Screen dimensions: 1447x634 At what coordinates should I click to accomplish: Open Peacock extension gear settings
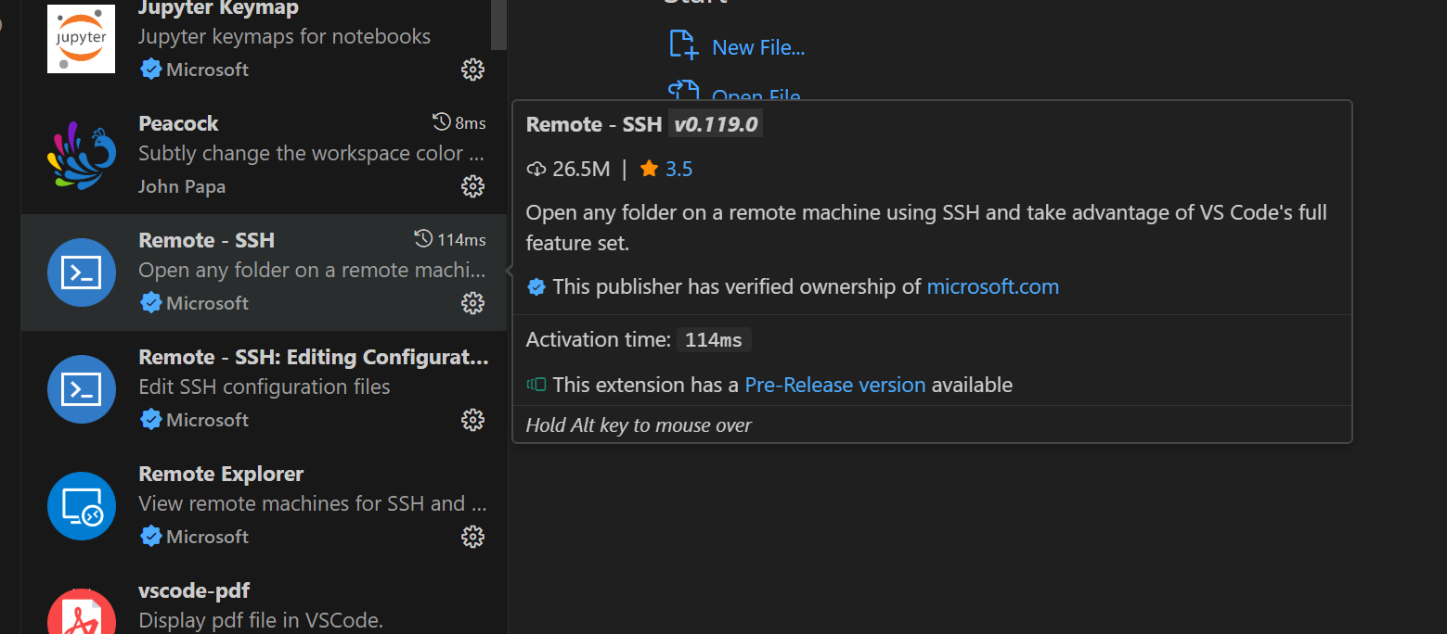[473, 186]
